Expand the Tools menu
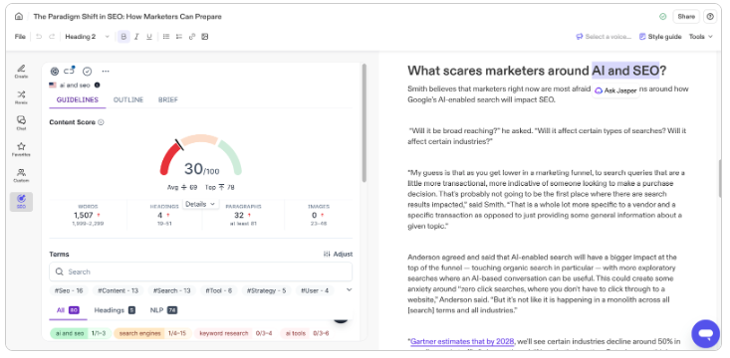Viewport: 730px width, 358px height. click(701, 37)
